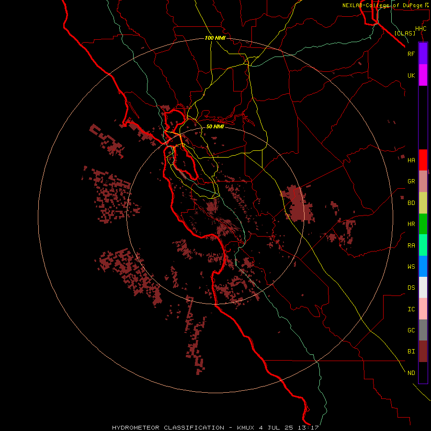
Task: Click the "BI" legend label
Action: (411, 352)
